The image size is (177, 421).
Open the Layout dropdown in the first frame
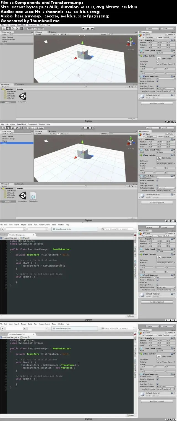point(168,28)
